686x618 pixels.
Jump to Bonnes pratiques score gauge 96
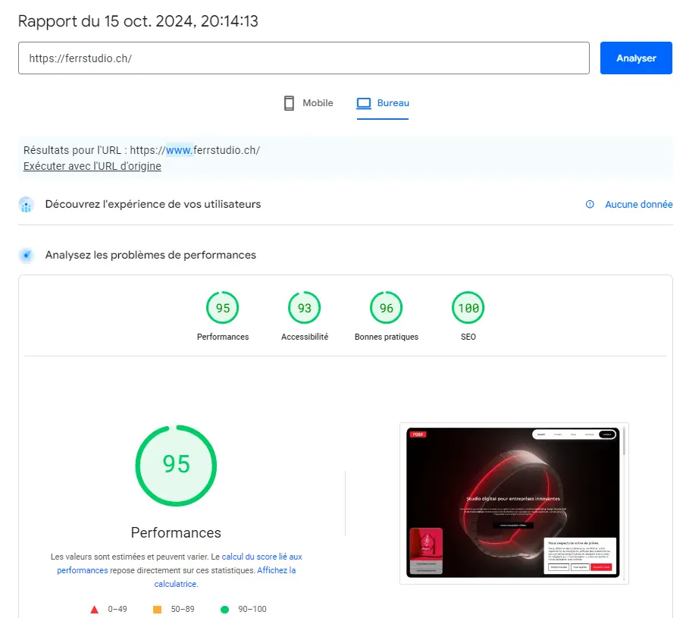pyautogui.click(x=387, y=308)
